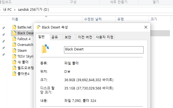Select the TESV Skyrim folder icon

(x=14, y=56)
